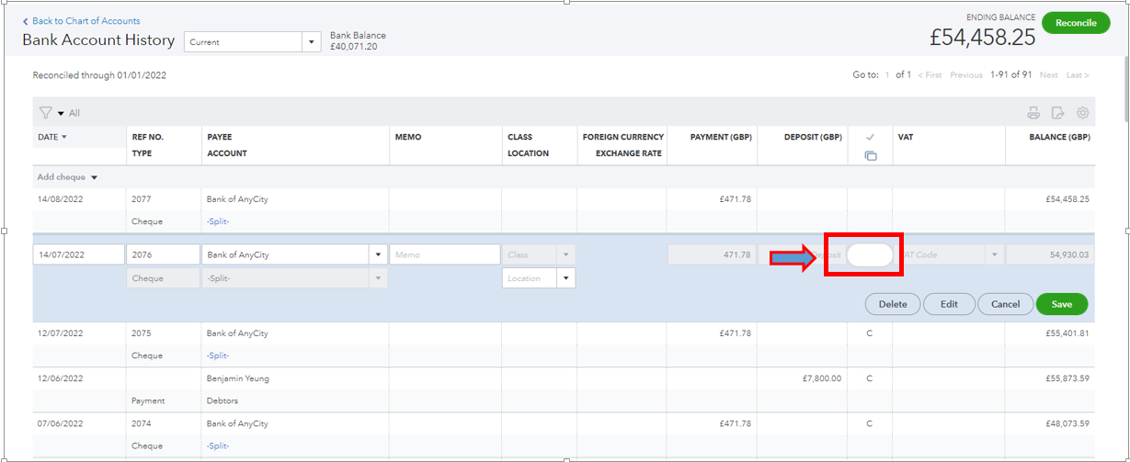Screen dimensions: 1130x462
Task: Click the Edit button
Action: point(949,304)
